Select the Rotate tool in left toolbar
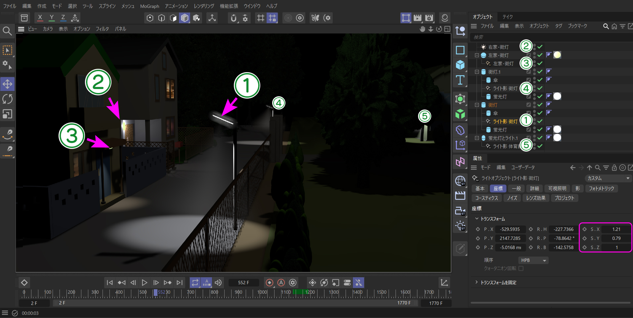 click(x=7, y=99)
